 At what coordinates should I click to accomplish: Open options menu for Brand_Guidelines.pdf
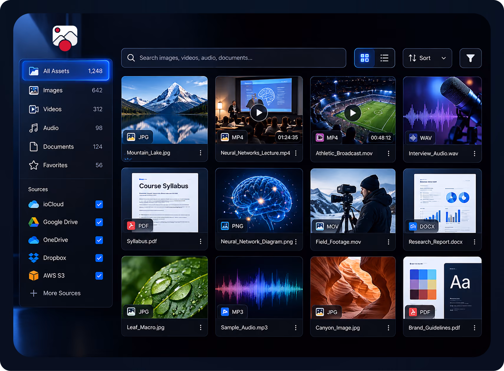tap(475, 328)
